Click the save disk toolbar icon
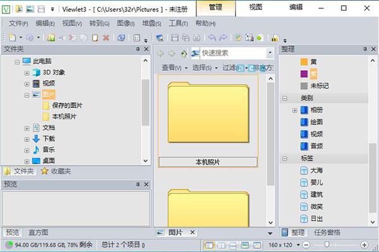 coord(175,38)
